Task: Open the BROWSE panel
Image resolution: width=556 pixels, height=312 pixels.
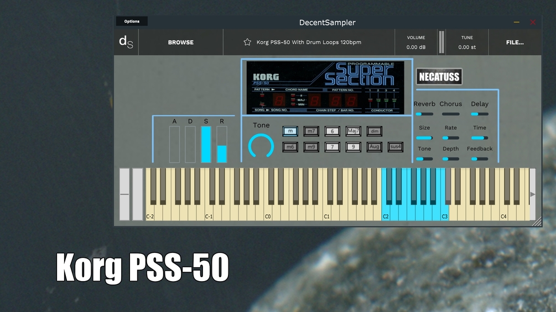Action: 181,42
